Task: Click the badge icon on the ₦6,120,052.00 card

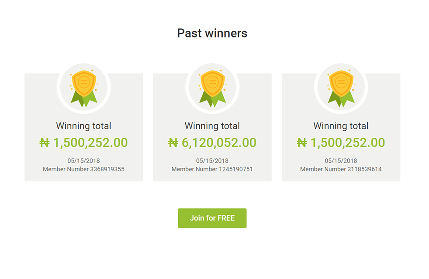Action: pyautogui.click(x=212, y=87)
